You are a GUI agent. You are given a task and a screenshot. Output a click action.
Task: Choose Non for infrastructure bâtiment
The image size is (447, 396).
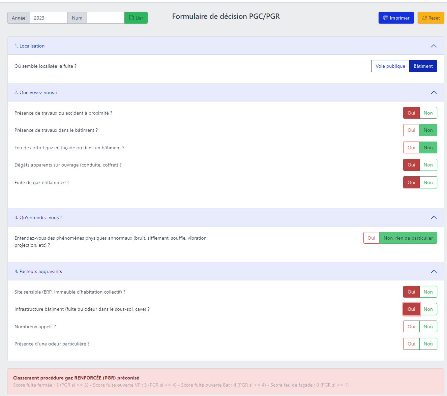tap(428, 309)
